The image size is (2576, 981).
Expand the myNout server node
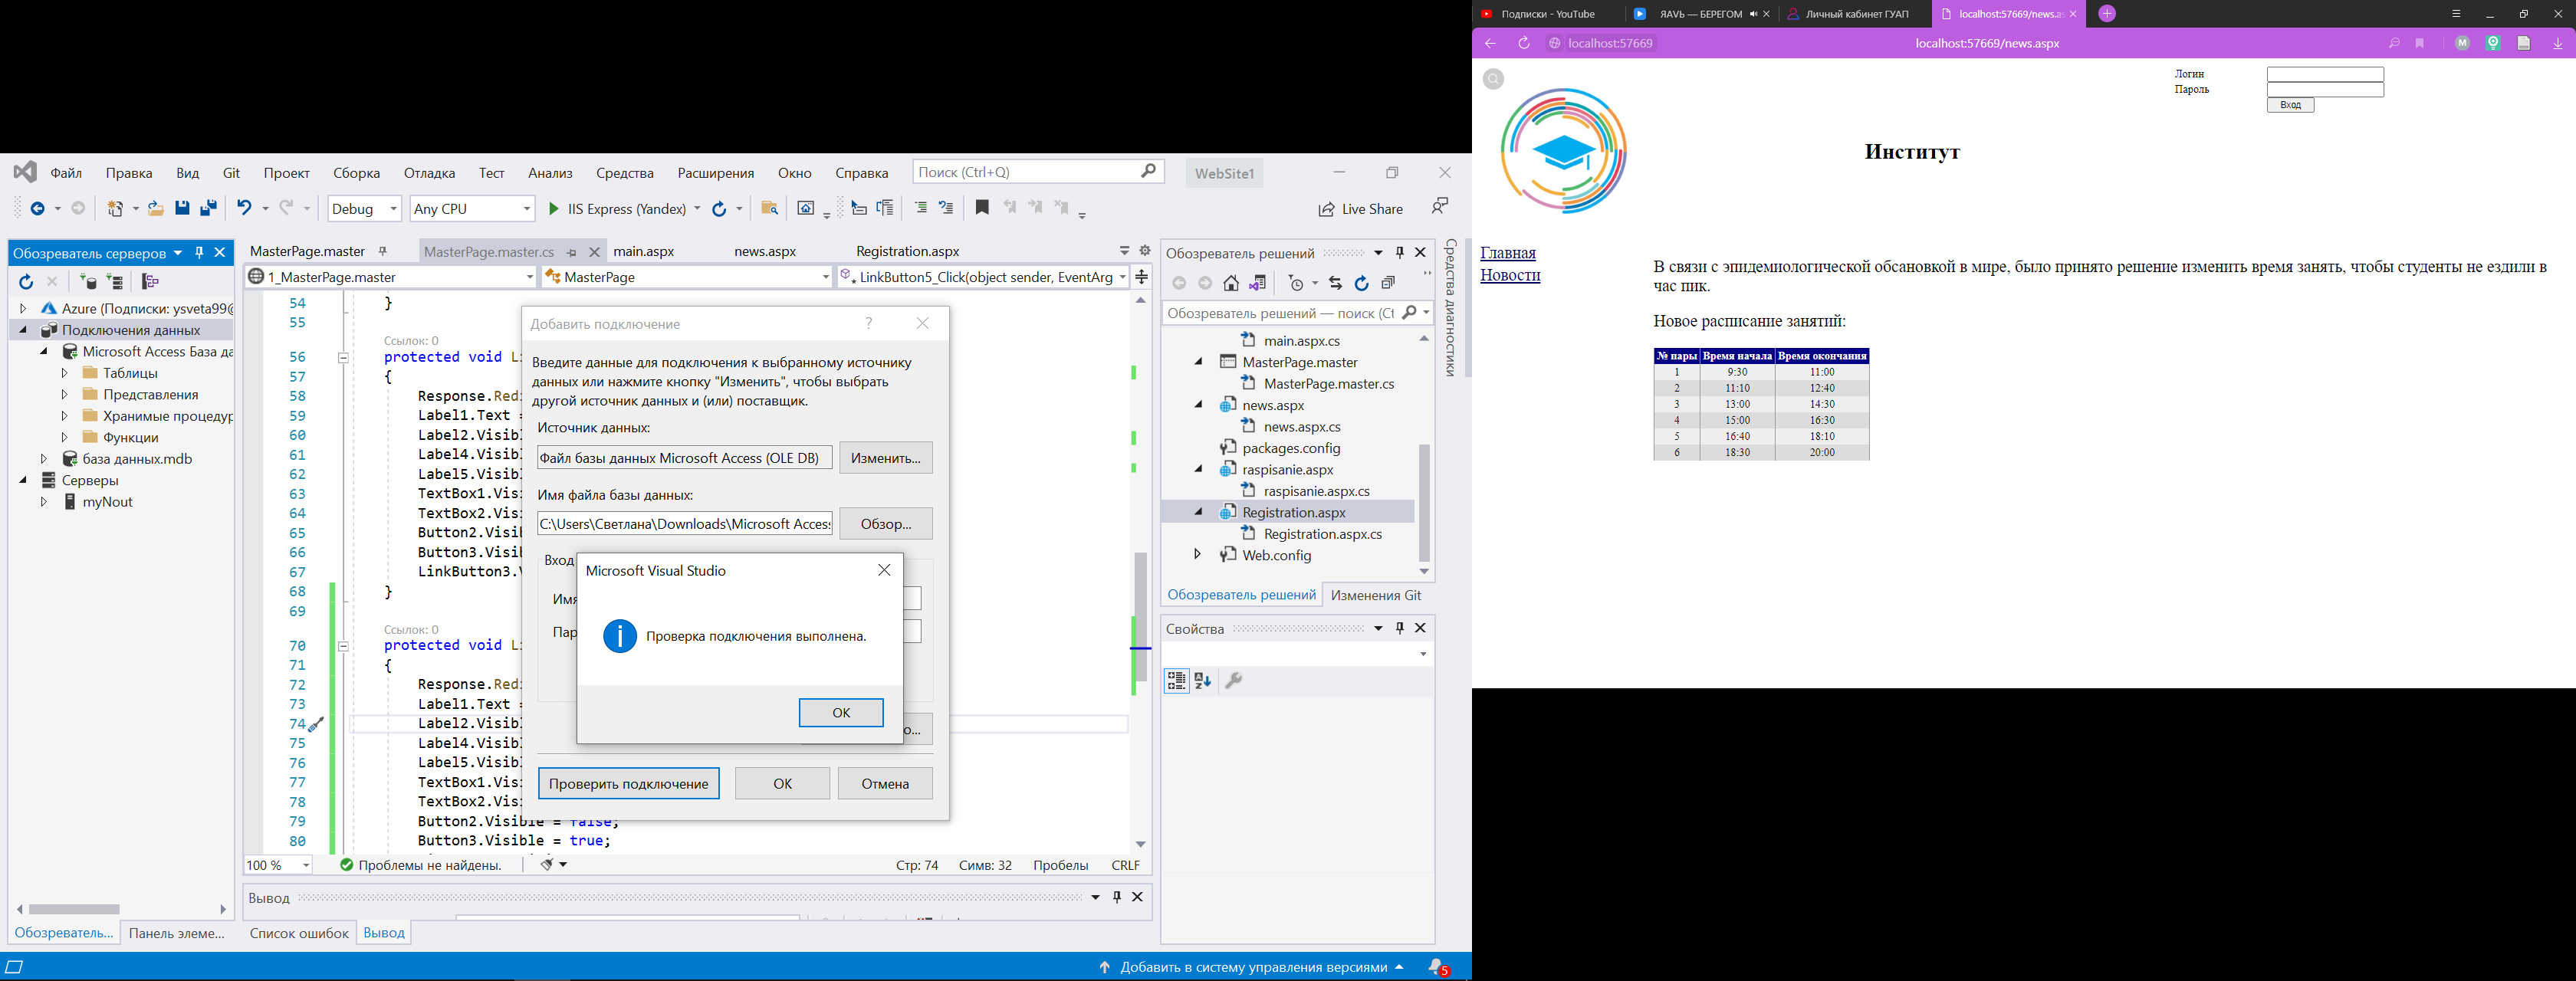(44, 502)
